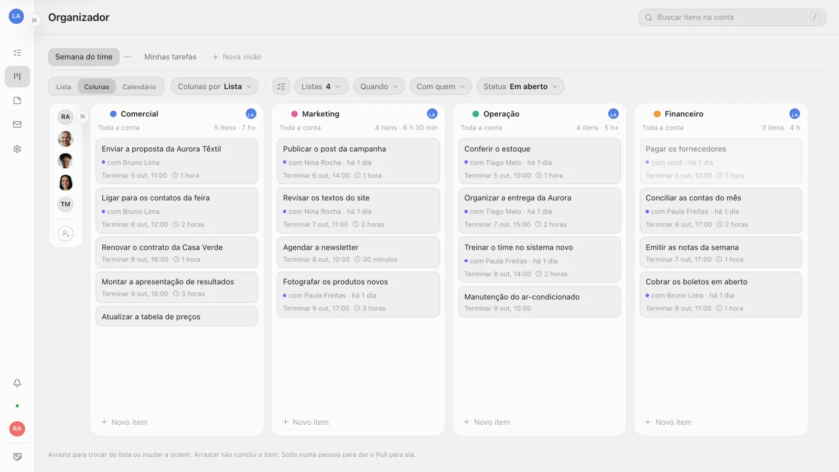Open card Pagar os fornecedores
This screenshot has width=839, height=472.
pyautogui.click(x=721, y=162)
